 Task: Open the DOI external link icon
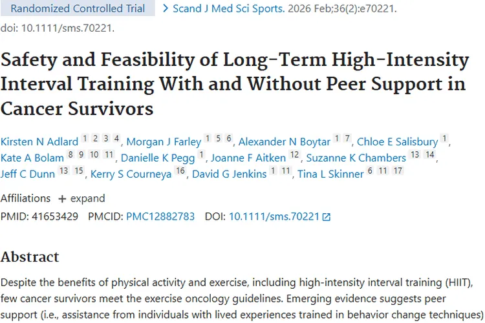[327, 217]
